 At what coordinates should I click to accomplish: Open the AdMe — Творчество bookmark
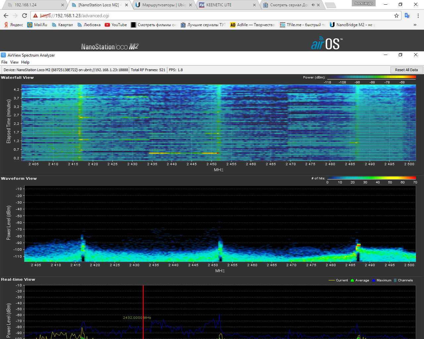253,25
